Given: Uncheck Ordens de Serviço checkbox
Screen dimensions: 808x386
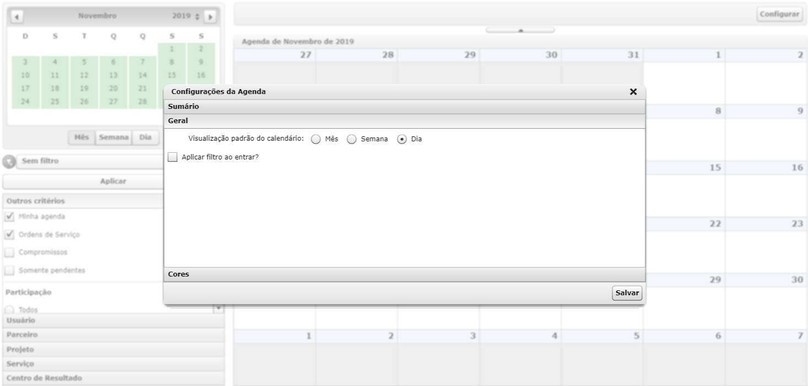Looking at the screenshot, I should [x=9, y=235].
